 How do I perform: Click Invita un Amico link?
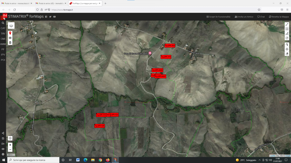click(244, 17)
